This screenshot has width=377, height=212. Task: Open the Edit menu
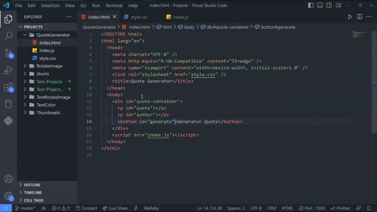[x=31, y=5]
